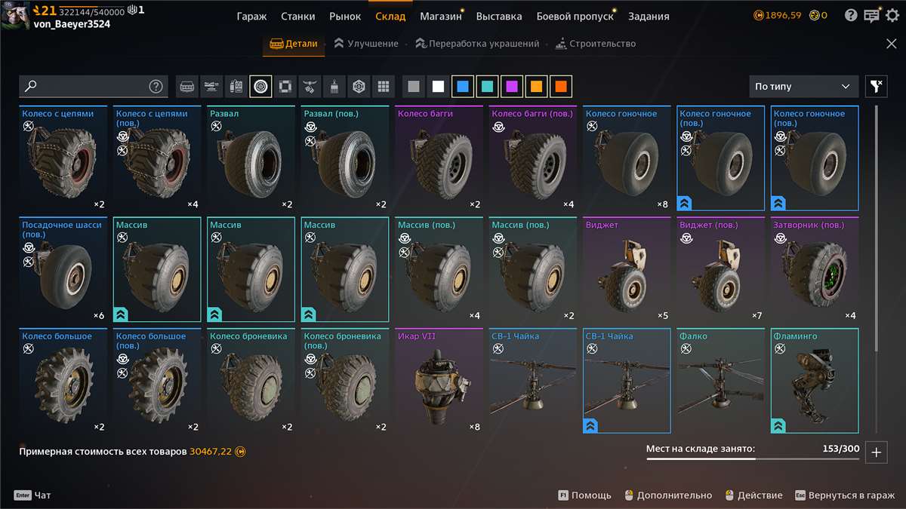Image resolution: width=906 pixels, height=509 pixels.
Task: Open the Боевой пропуск menu
Action: 574,17
